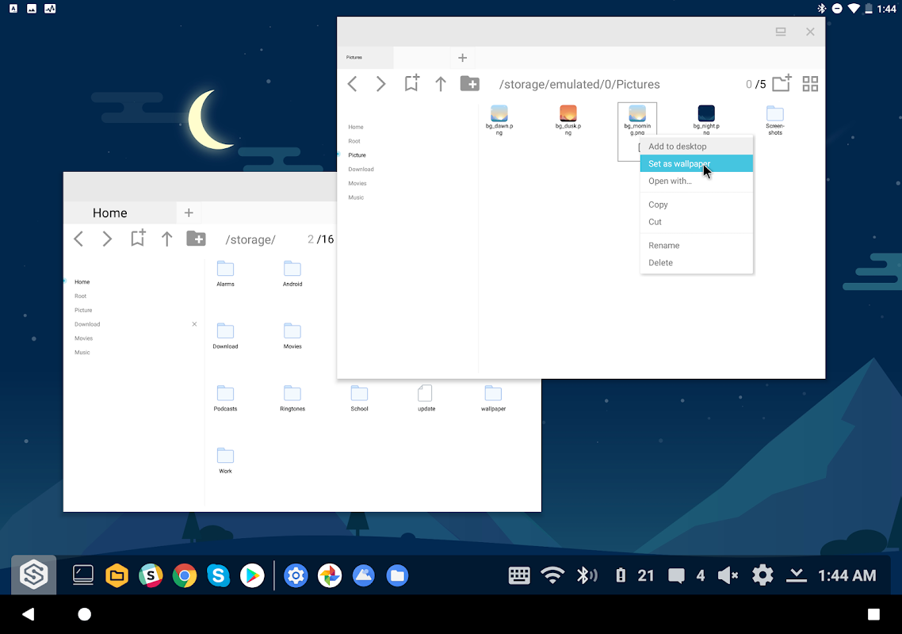
Task: Switch to the Home tab
Action: click(x=109, y=212)
